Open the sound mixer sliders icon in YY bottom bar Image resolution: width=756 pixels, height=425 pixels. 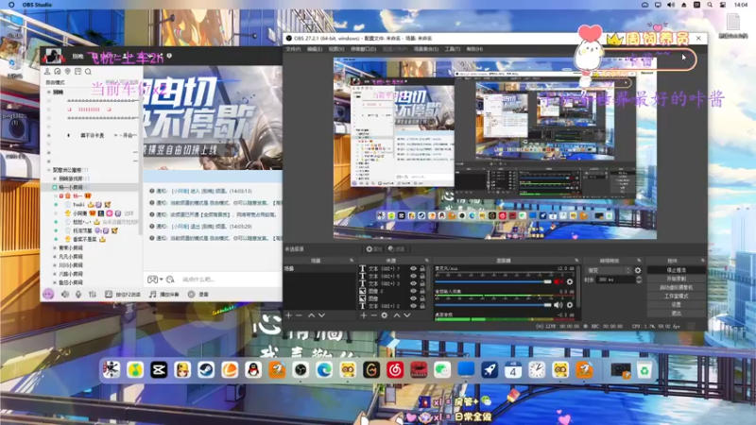[x=92, y=294]
